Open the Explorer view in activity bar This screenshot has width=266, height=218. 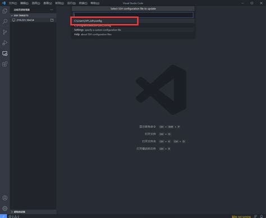coord(5,11)
